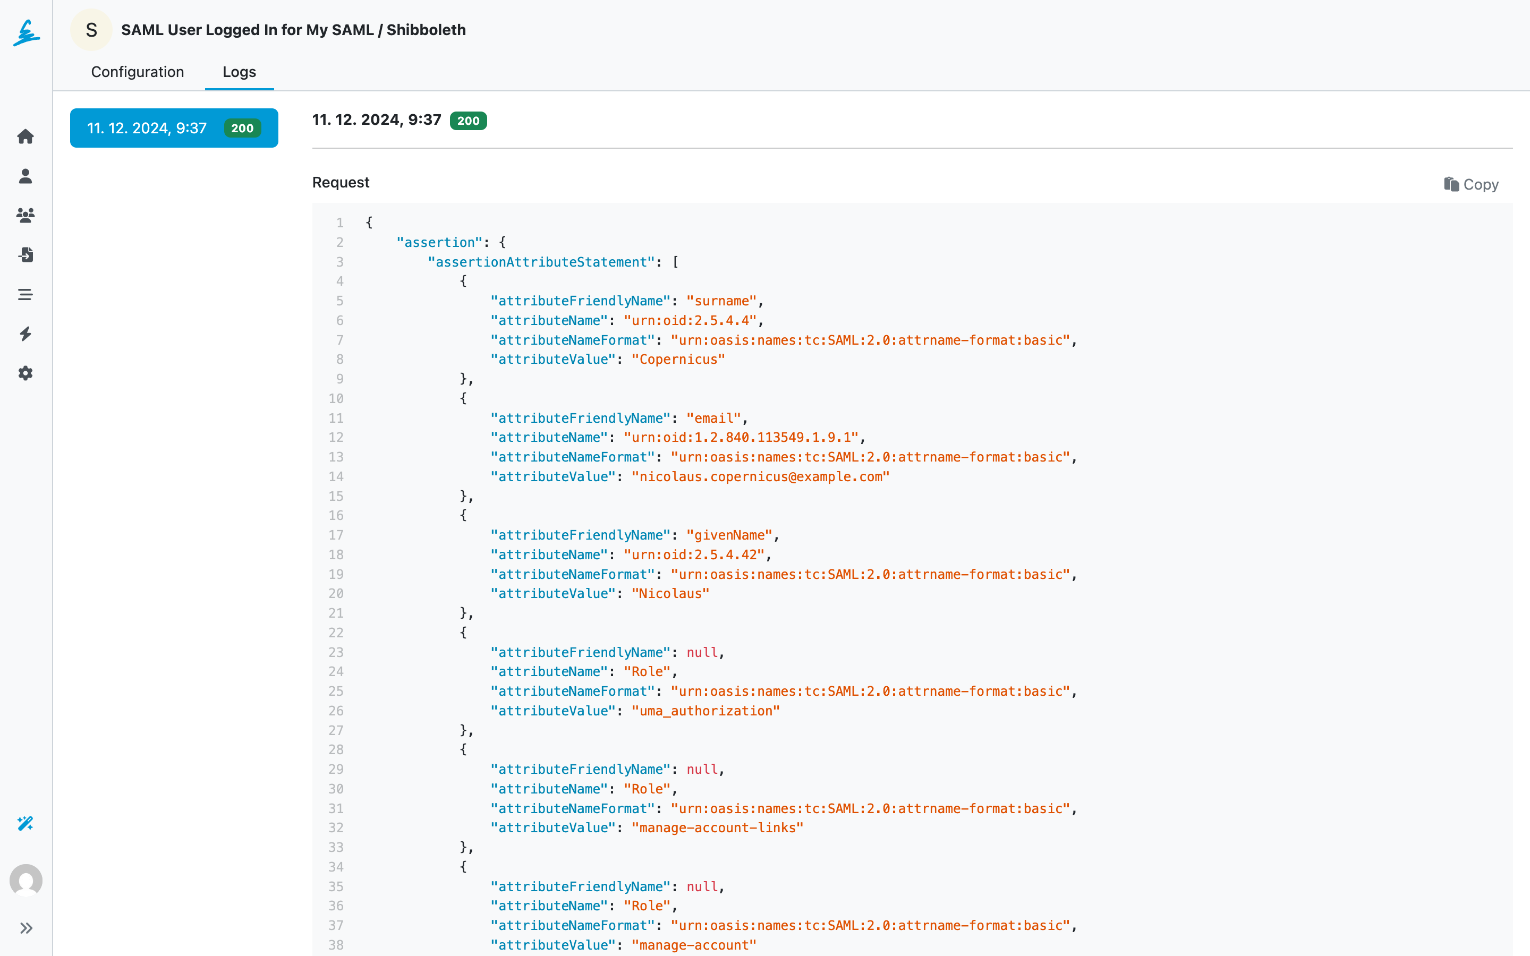Click "nicolaus.copernicus@example.com" value
Image resolution: width=1530 pixels, height=956 pixels.
point(761,477)
